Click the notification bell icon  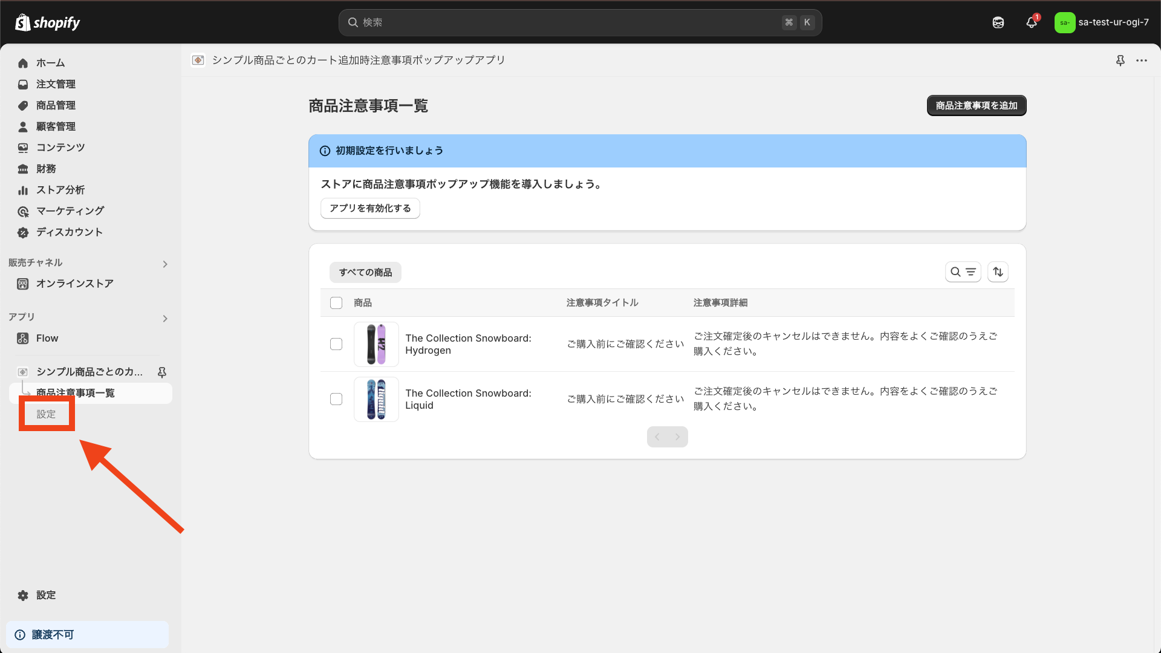1032,22
